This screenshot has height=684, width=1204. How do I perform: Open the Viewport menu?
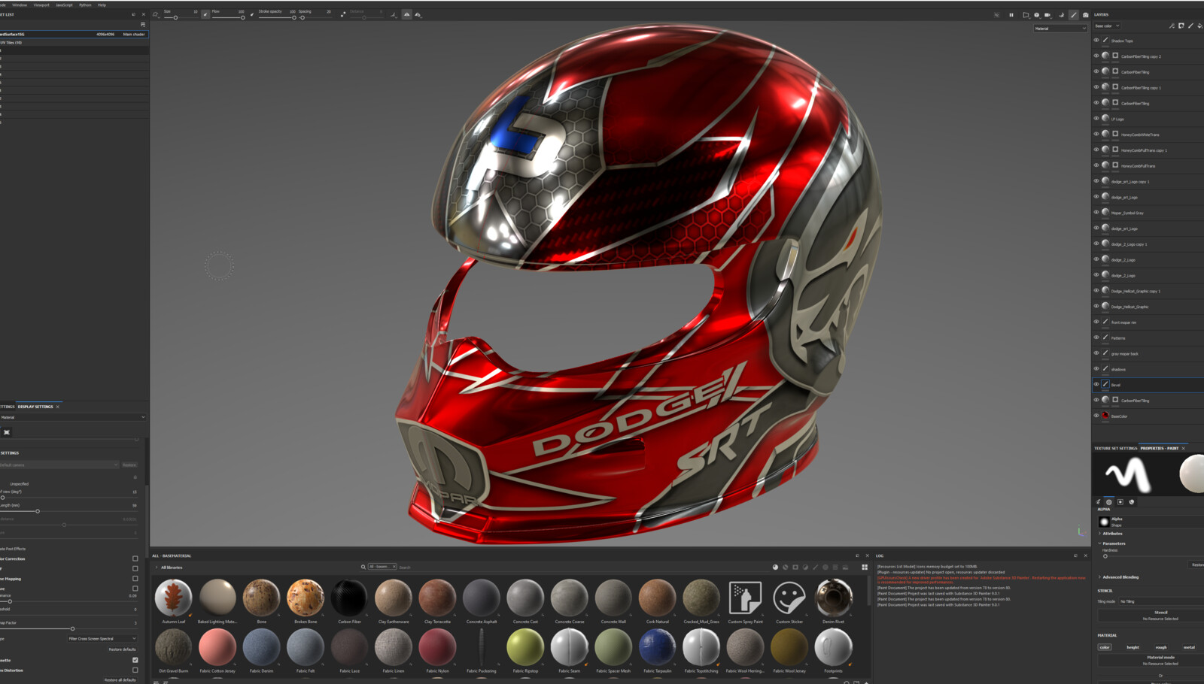41,5
